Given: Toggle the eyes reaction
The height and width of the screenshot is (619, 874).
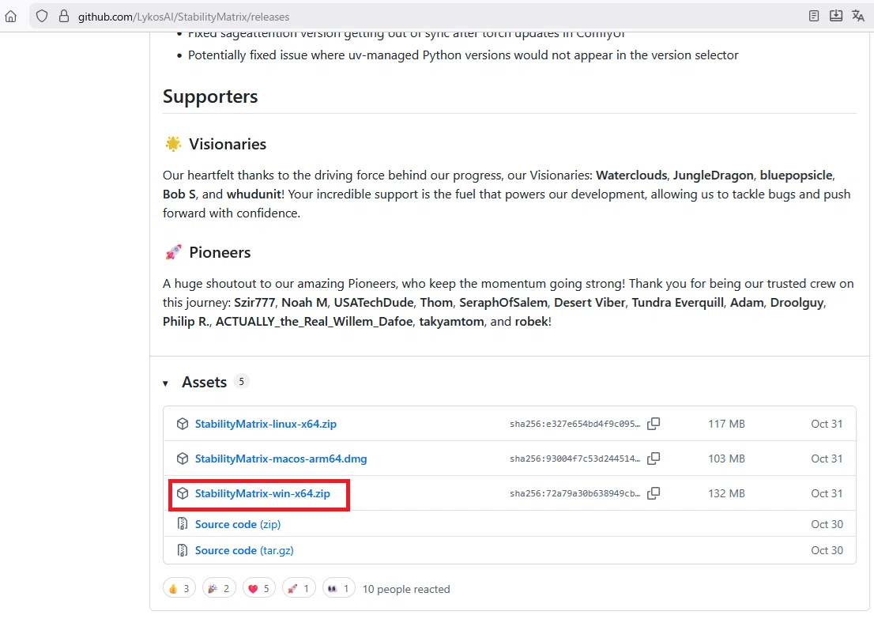Looking at the screenshot, I should point(339,588).
